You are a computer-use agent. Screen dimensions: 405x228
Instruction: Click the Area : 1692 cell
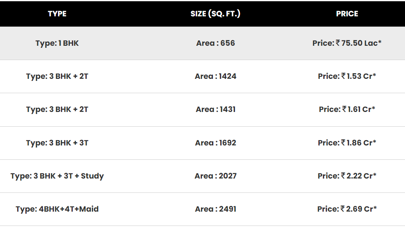(215, 143)
